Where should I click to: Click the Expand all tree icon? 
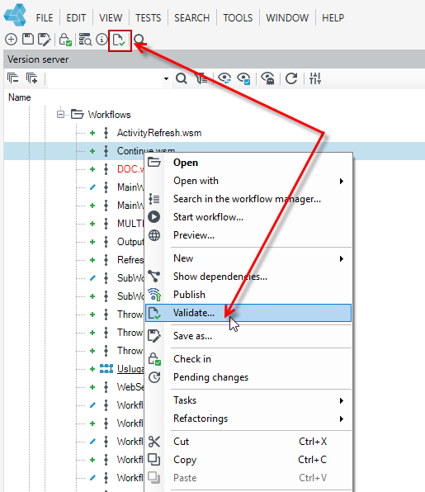pyautogui.click(x=31, y=78)
